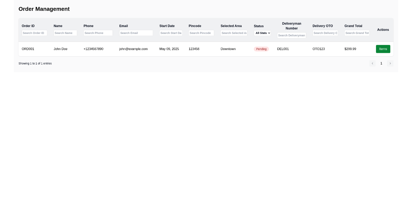This screenshot has height=216, width=412.
Task: Click the Search Order ID field
Action: [34, 33]
